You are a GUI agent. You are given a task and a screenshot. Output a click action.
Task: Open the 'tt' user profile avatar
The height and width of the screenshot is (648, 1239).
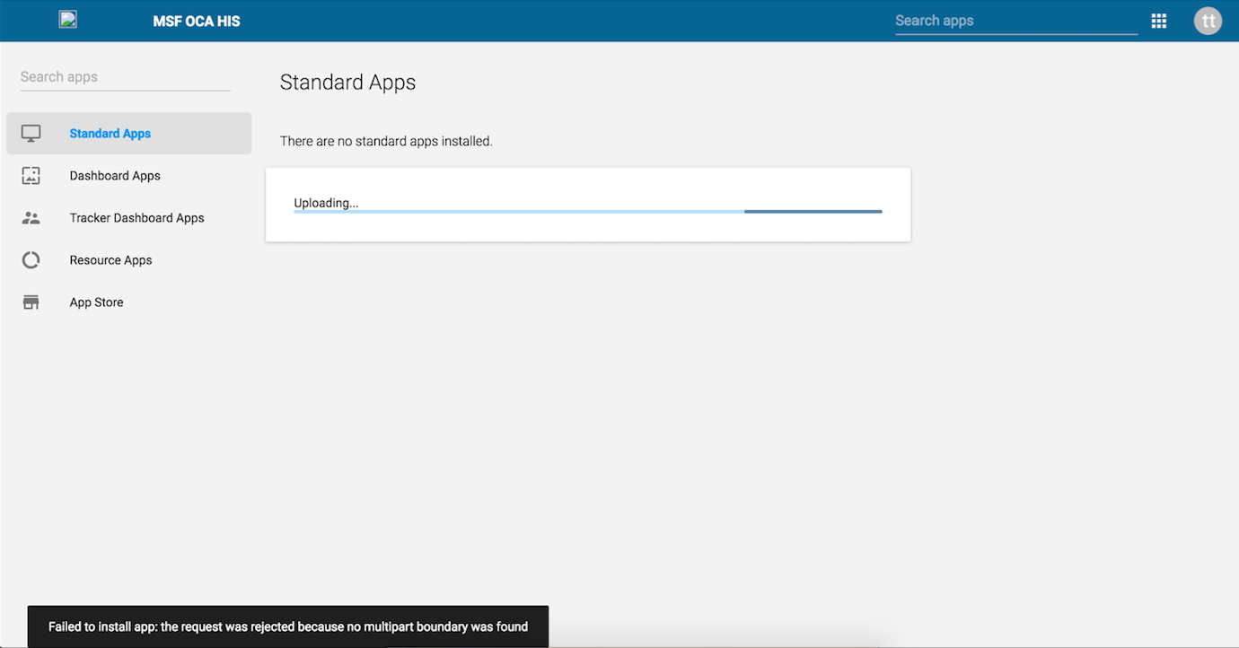click(x=1208, y=21)
